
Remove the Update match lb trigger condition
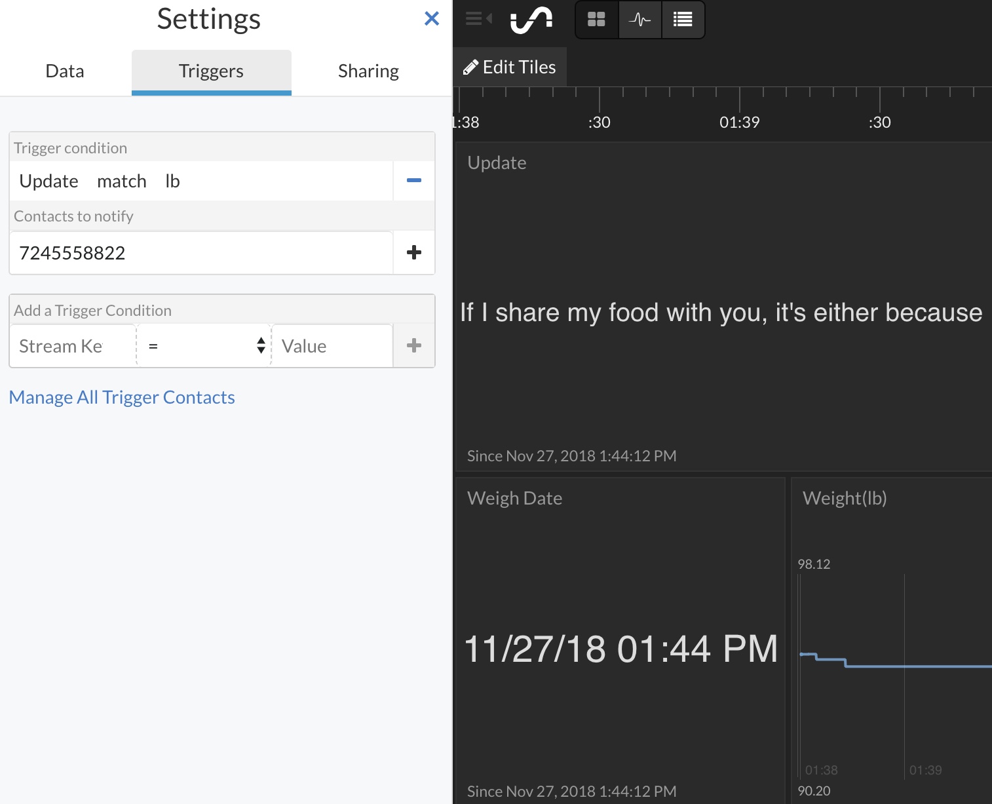tap(413, 181)
